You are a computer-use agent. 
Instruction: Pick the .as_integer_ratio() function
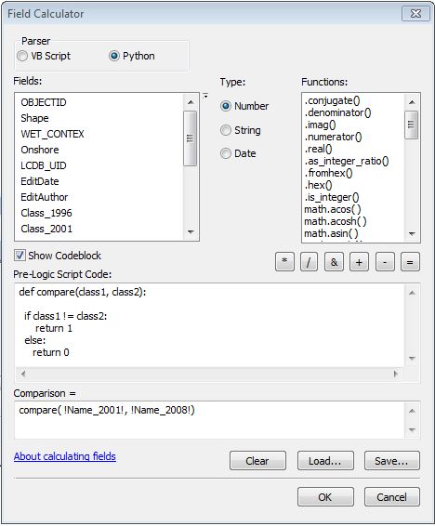coord(347,161)
